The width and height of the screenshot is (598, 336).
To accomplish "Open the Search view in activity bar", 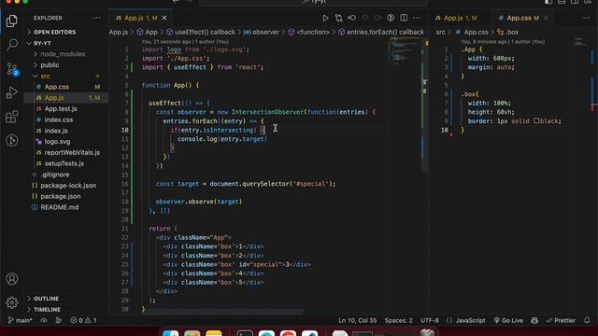I will pyautogui.click(x=12, y=45).
